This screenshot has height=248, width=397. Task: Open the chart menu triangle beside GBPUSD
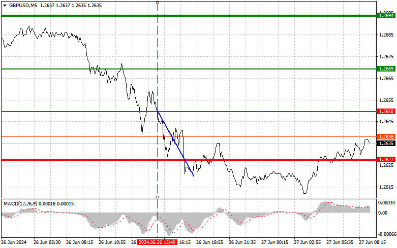click(5, 6)
